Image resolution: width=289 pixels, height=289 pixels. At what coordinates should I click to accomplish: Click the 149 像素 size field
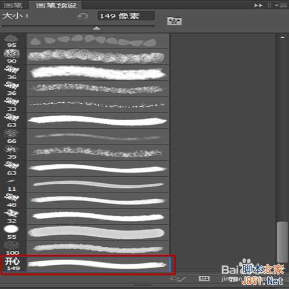pyautogui.click(x=126, y=16)
